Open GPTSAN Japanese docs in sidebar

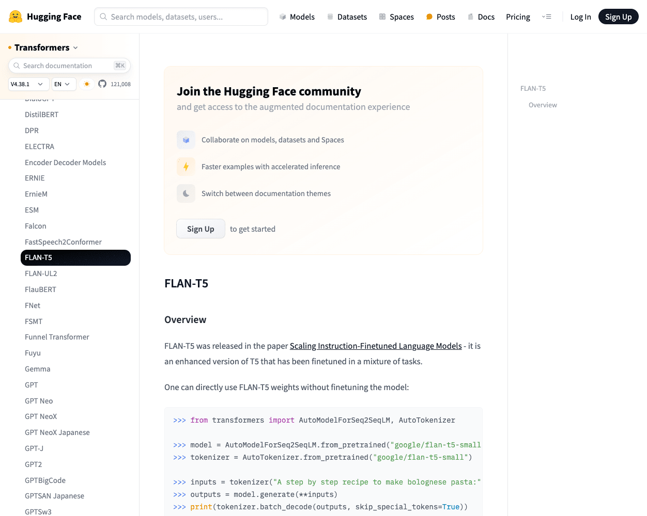(54, 496)
